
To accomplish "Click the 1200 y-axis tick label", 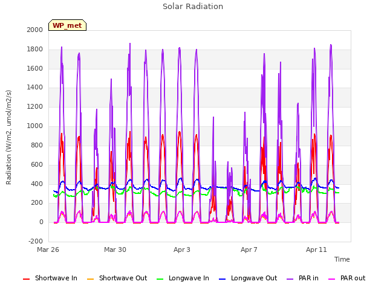I will tap(35, 107).
